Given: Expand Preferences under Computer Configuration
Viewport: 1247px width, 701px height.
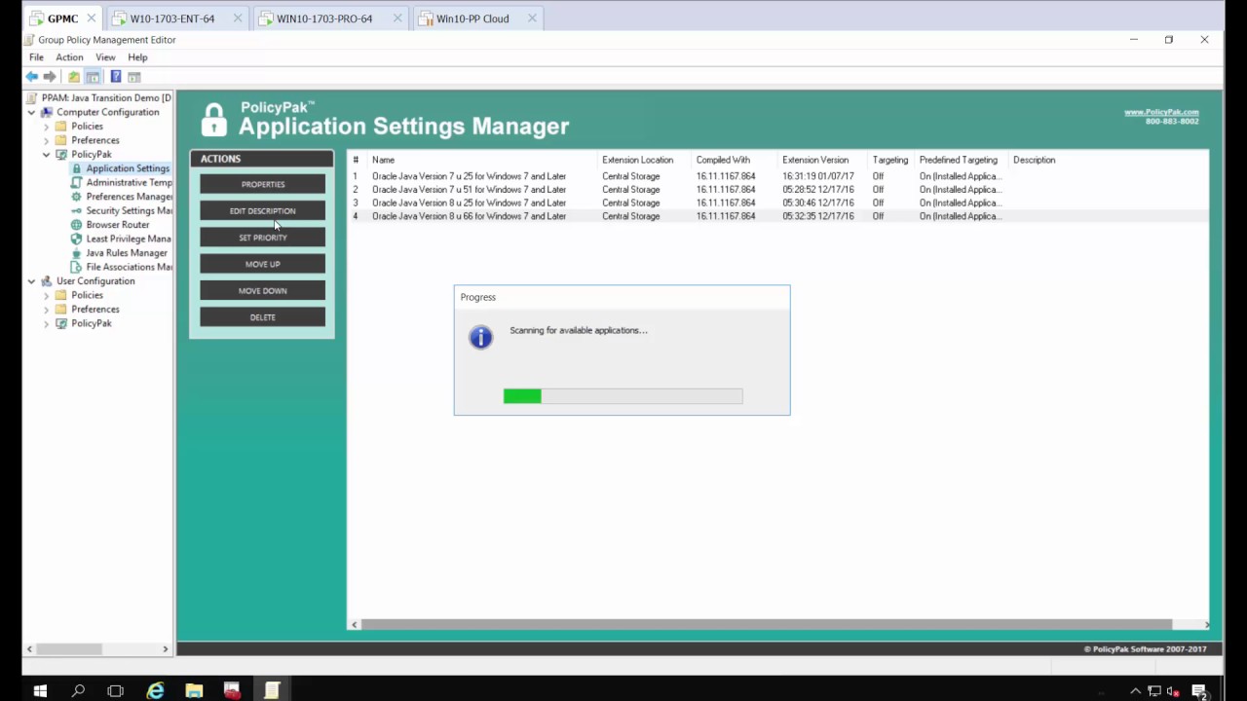Looking at the screenshot, I should tap(46, 140).
